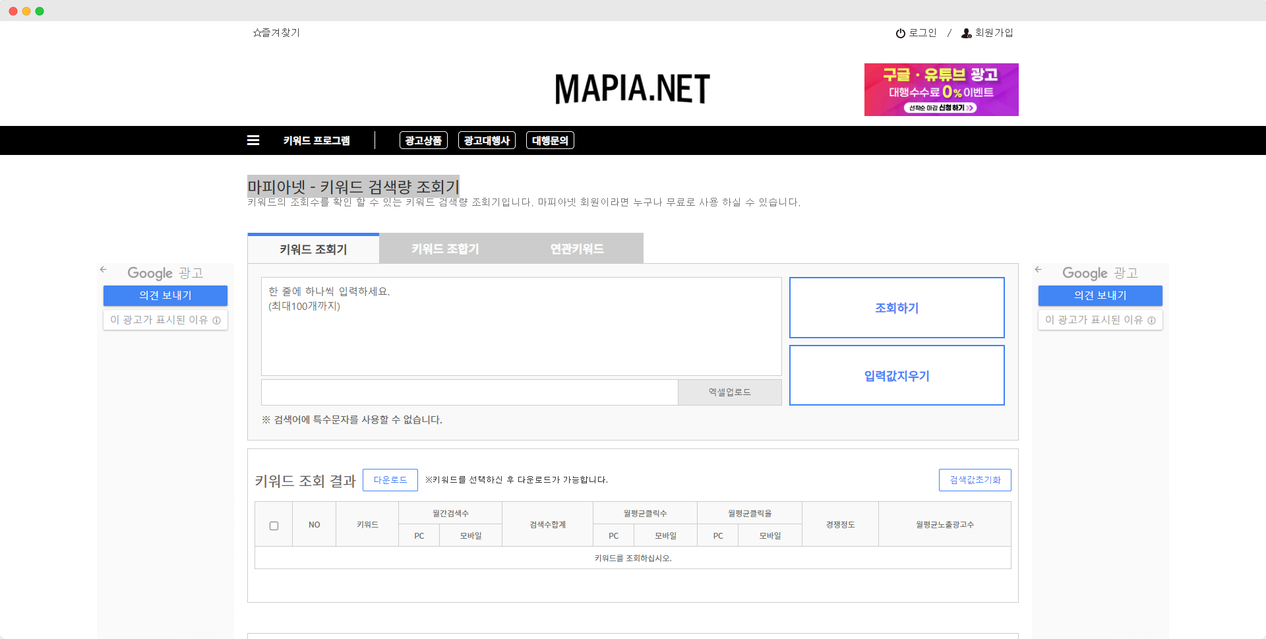Click the MAPIA.NET logo

point(632,89)
